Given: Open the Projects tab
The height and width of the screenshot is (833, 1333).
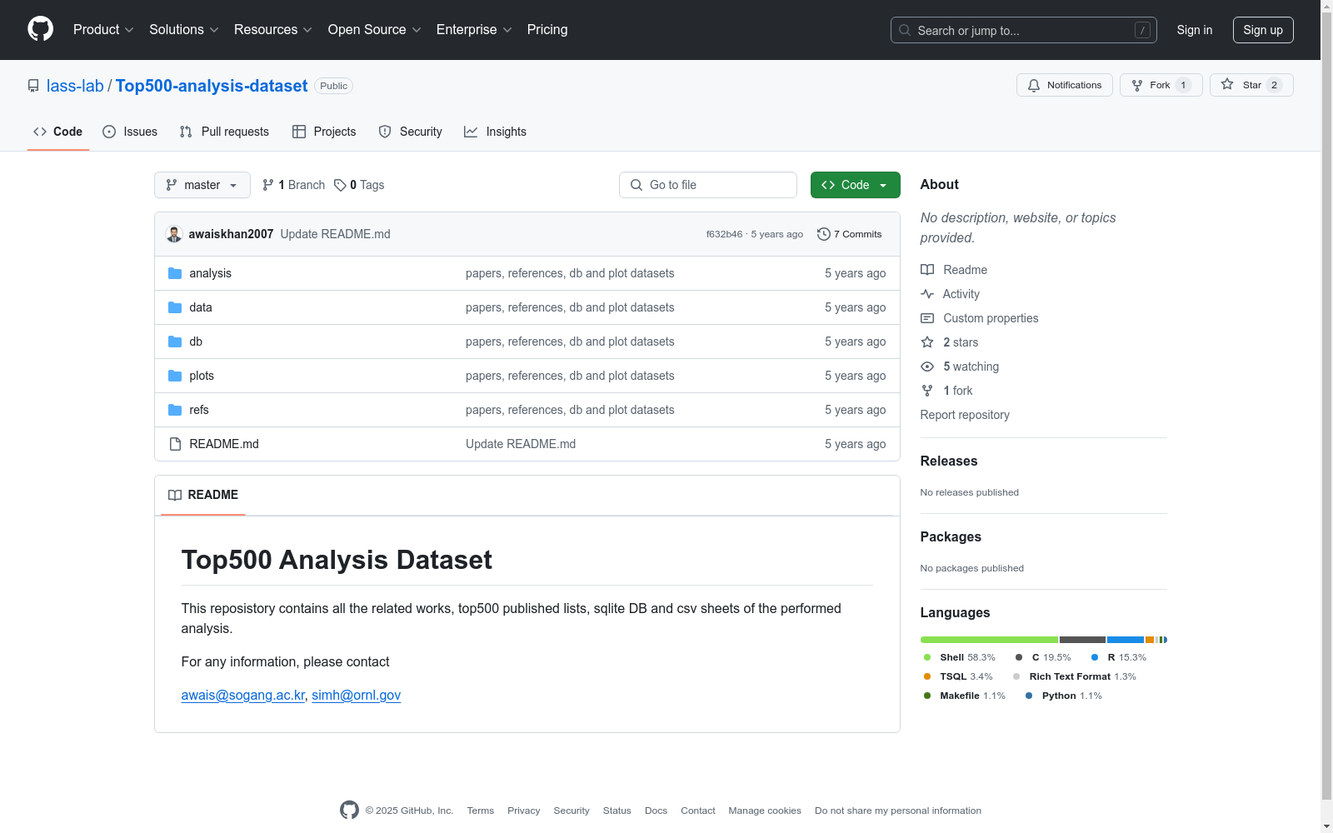Looking at the screenshot, I should [x=324, y=132].
